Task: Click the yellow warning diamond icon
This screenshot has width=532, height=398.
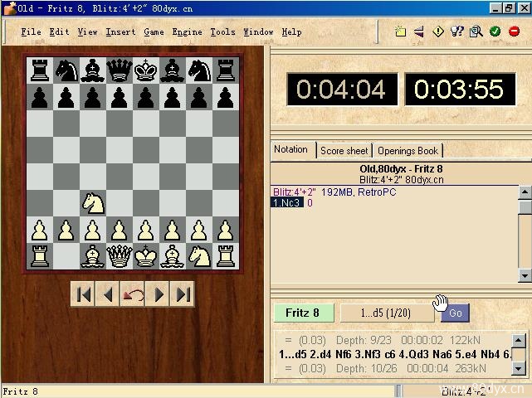Action: coord(439,32)
